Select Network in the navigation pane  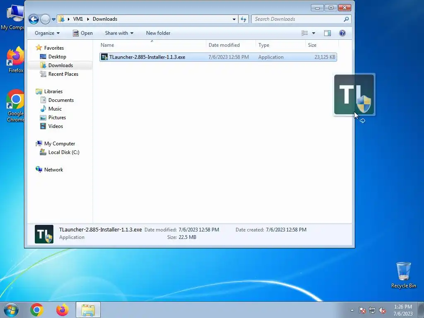coord(53,169)
